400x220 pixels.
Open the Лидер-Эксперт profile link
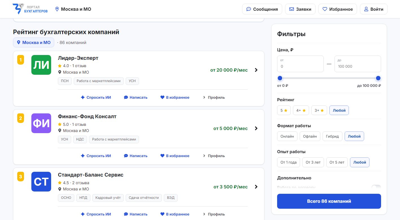click(214, 97)
